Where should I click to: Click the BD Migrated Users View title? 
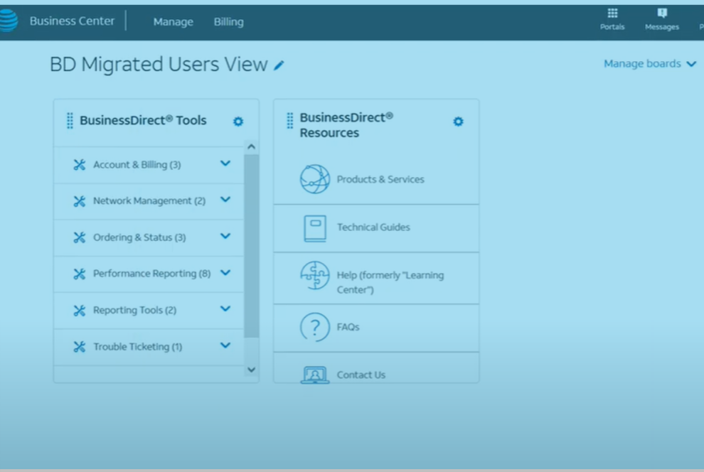click(159, 64)
